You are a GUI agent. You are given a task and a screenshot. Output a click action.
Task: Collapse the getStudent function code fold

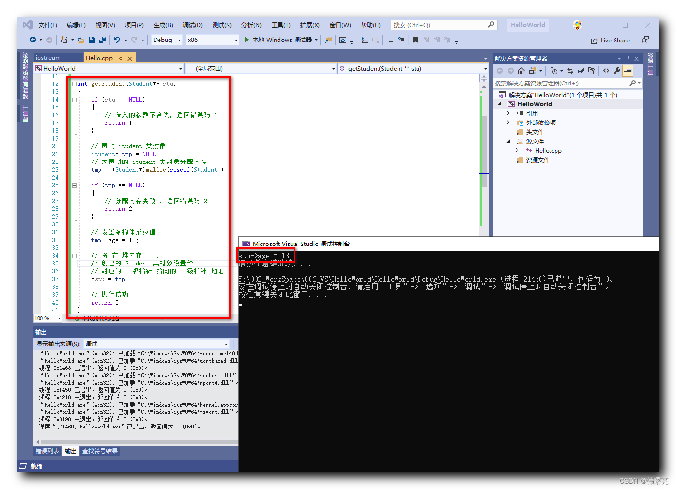click(x=74, y=84)
